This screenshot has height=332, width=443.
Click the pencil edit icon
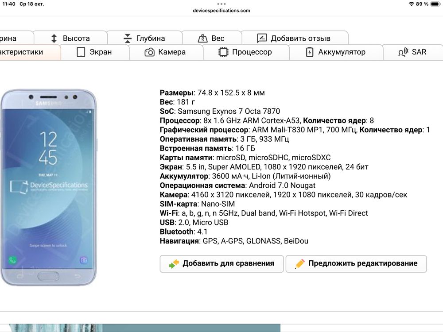[x=299, y=264]
